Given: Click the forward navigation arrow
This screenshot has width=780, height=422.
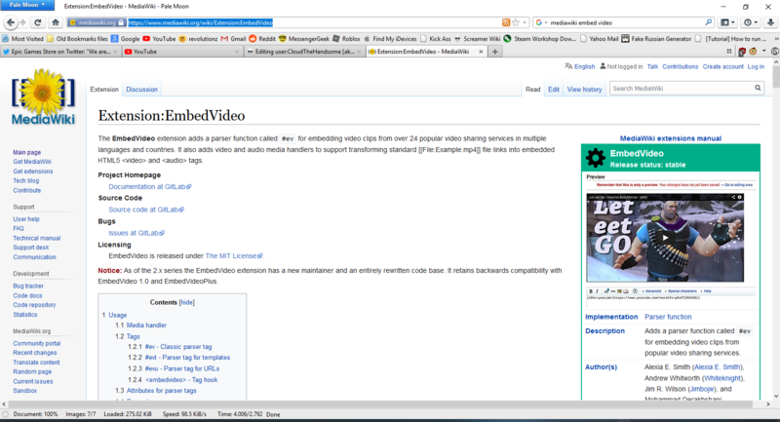Looking at the screenshot, I should 22,22.
